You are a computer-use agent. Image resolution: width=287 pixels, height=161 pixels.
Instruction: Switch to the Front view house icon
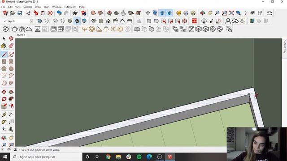click(x=108, y=21)
